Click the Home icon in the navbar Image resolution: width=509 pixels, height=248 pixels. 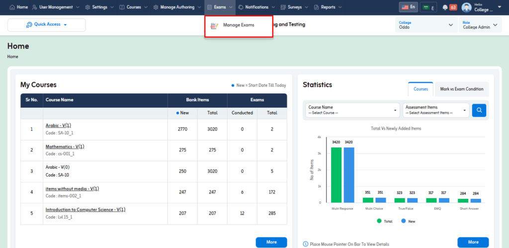(12, 7)
